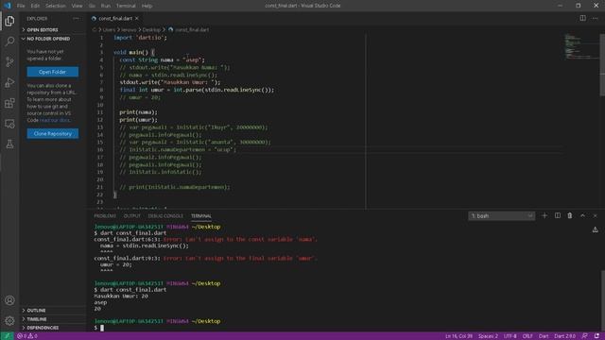Viewport: 605px width, 340px height.
Task: Close the terminal panel
Action: click(595, 215)
